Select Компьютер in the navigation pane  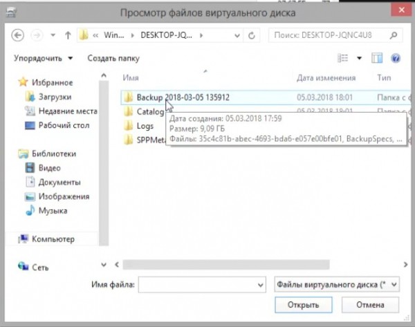click(x=46, y=239)
